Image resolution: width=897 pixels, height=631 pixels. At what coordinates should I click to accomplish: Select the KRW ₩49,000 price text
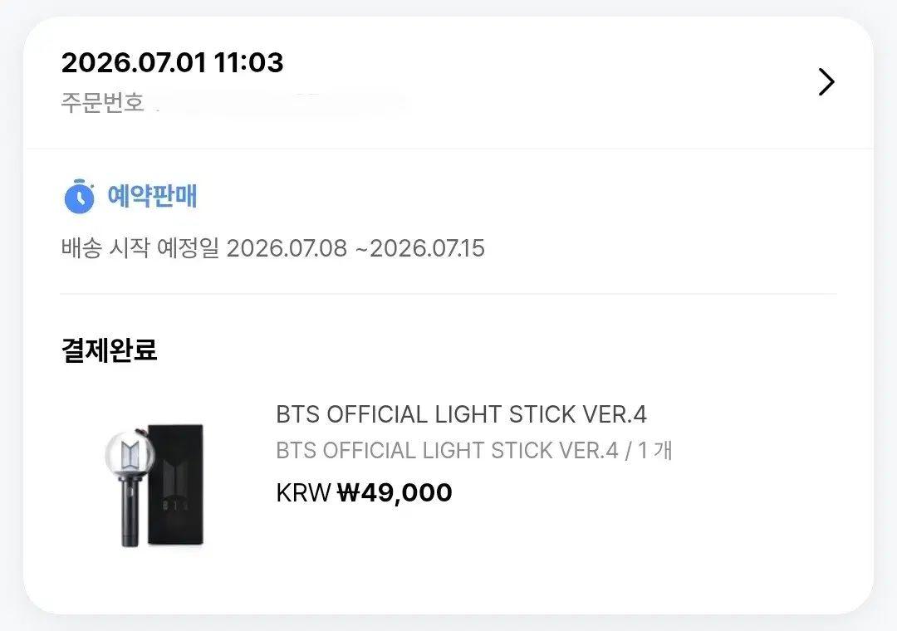(364, 492)
